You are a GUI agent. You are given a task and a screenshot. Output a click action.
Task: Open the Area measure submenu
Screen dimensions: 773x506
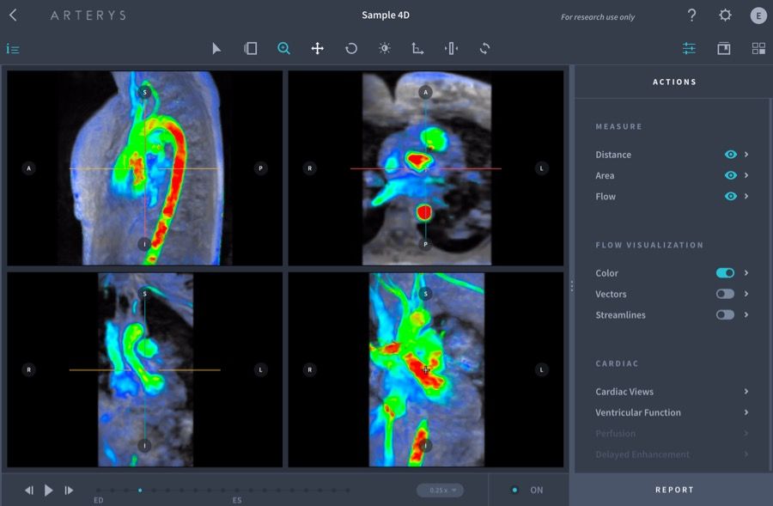pos(746,175)
